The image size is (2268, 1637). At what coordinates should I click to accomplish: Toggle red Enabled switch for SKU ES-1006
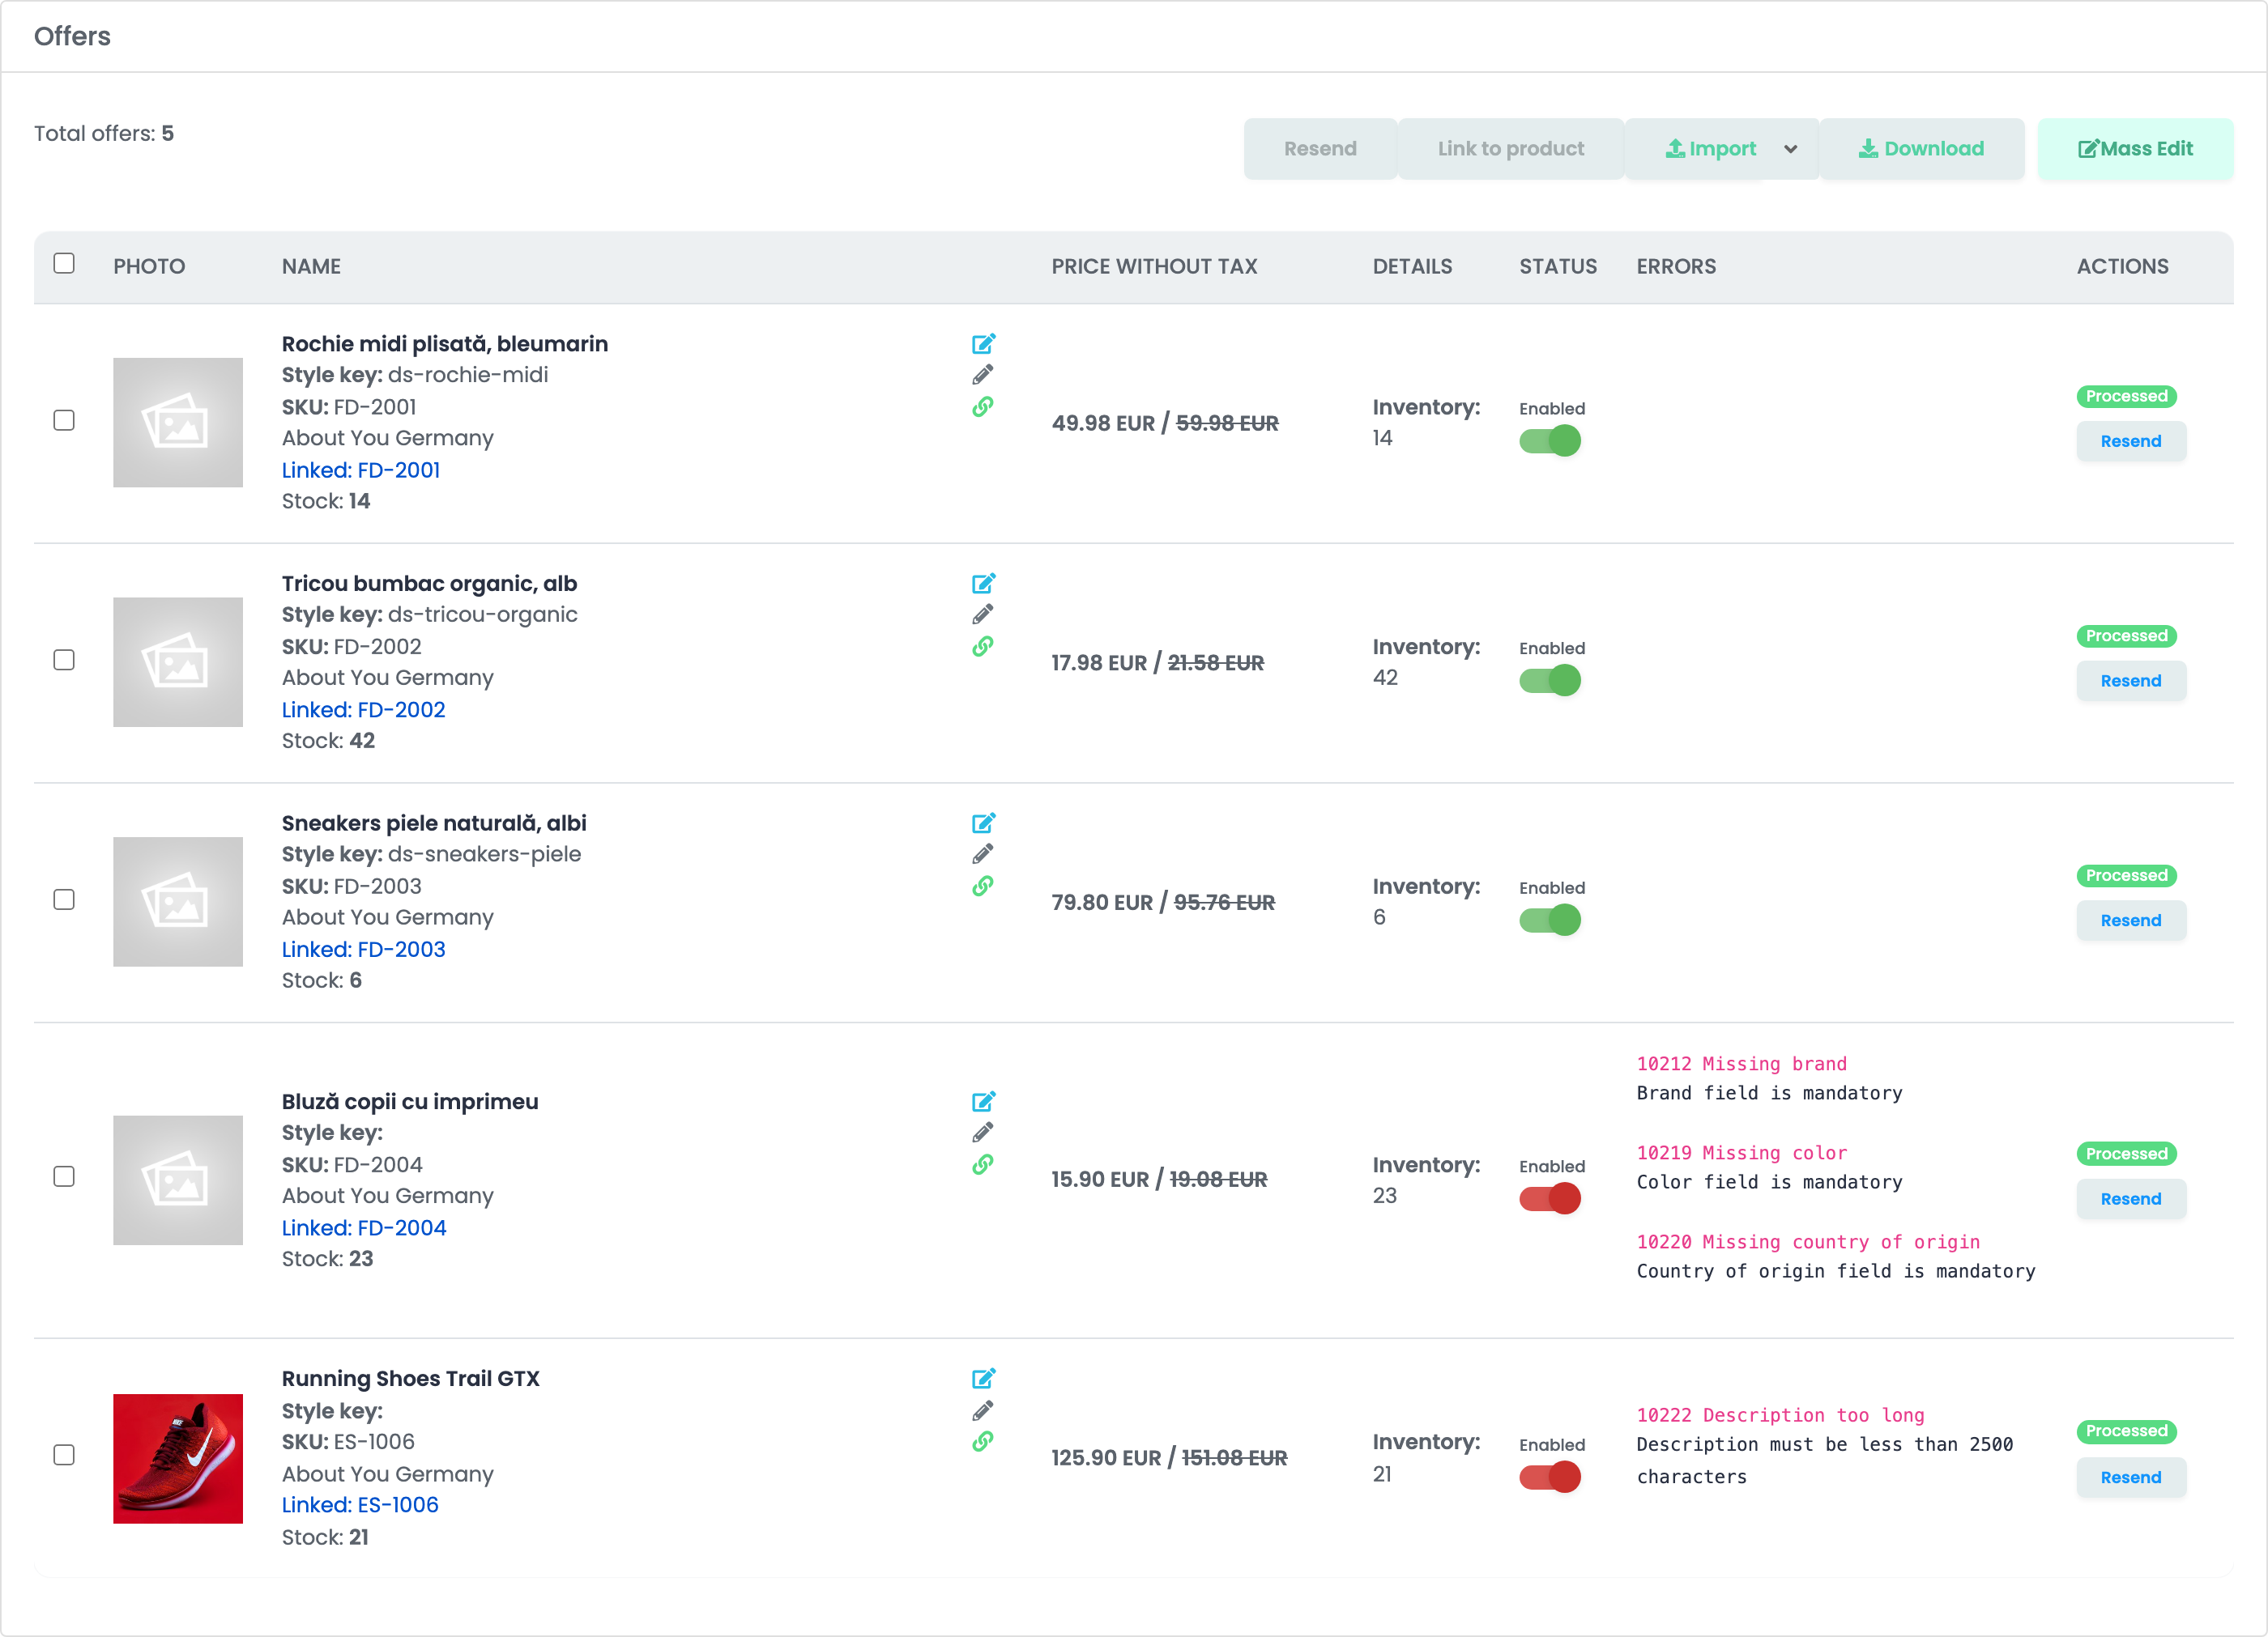pyautogui.click(x=1549, y=1477)
